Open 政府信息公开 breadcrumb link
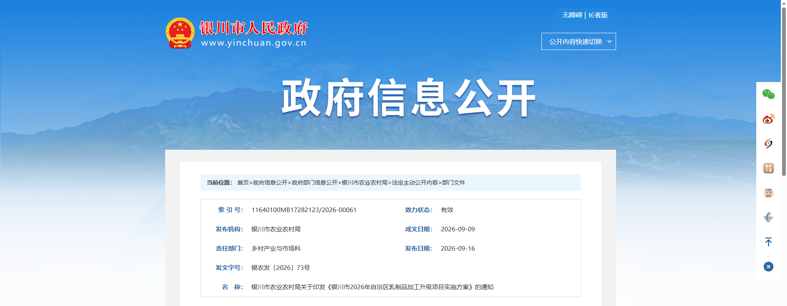The width and height of the screenshot is (787, 306). pyautogui.click(x=270, y=183)
